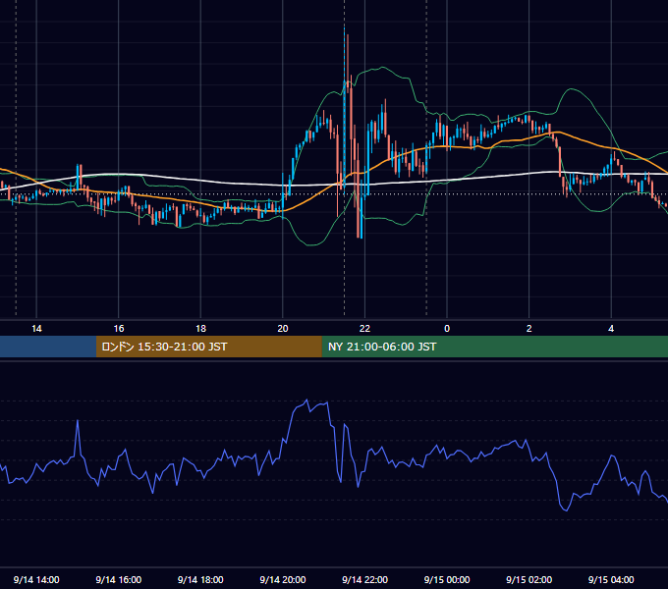Click the '9/15 02:00' date label

point(529,579)
